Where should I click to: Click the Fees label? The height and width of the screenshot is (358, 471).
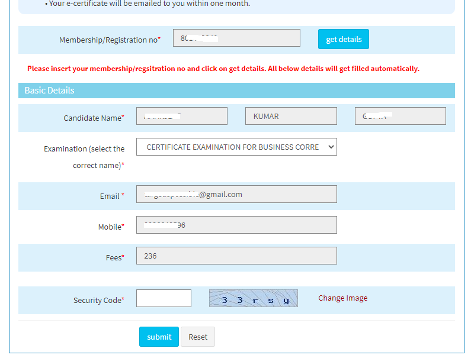tap(115, 258)
